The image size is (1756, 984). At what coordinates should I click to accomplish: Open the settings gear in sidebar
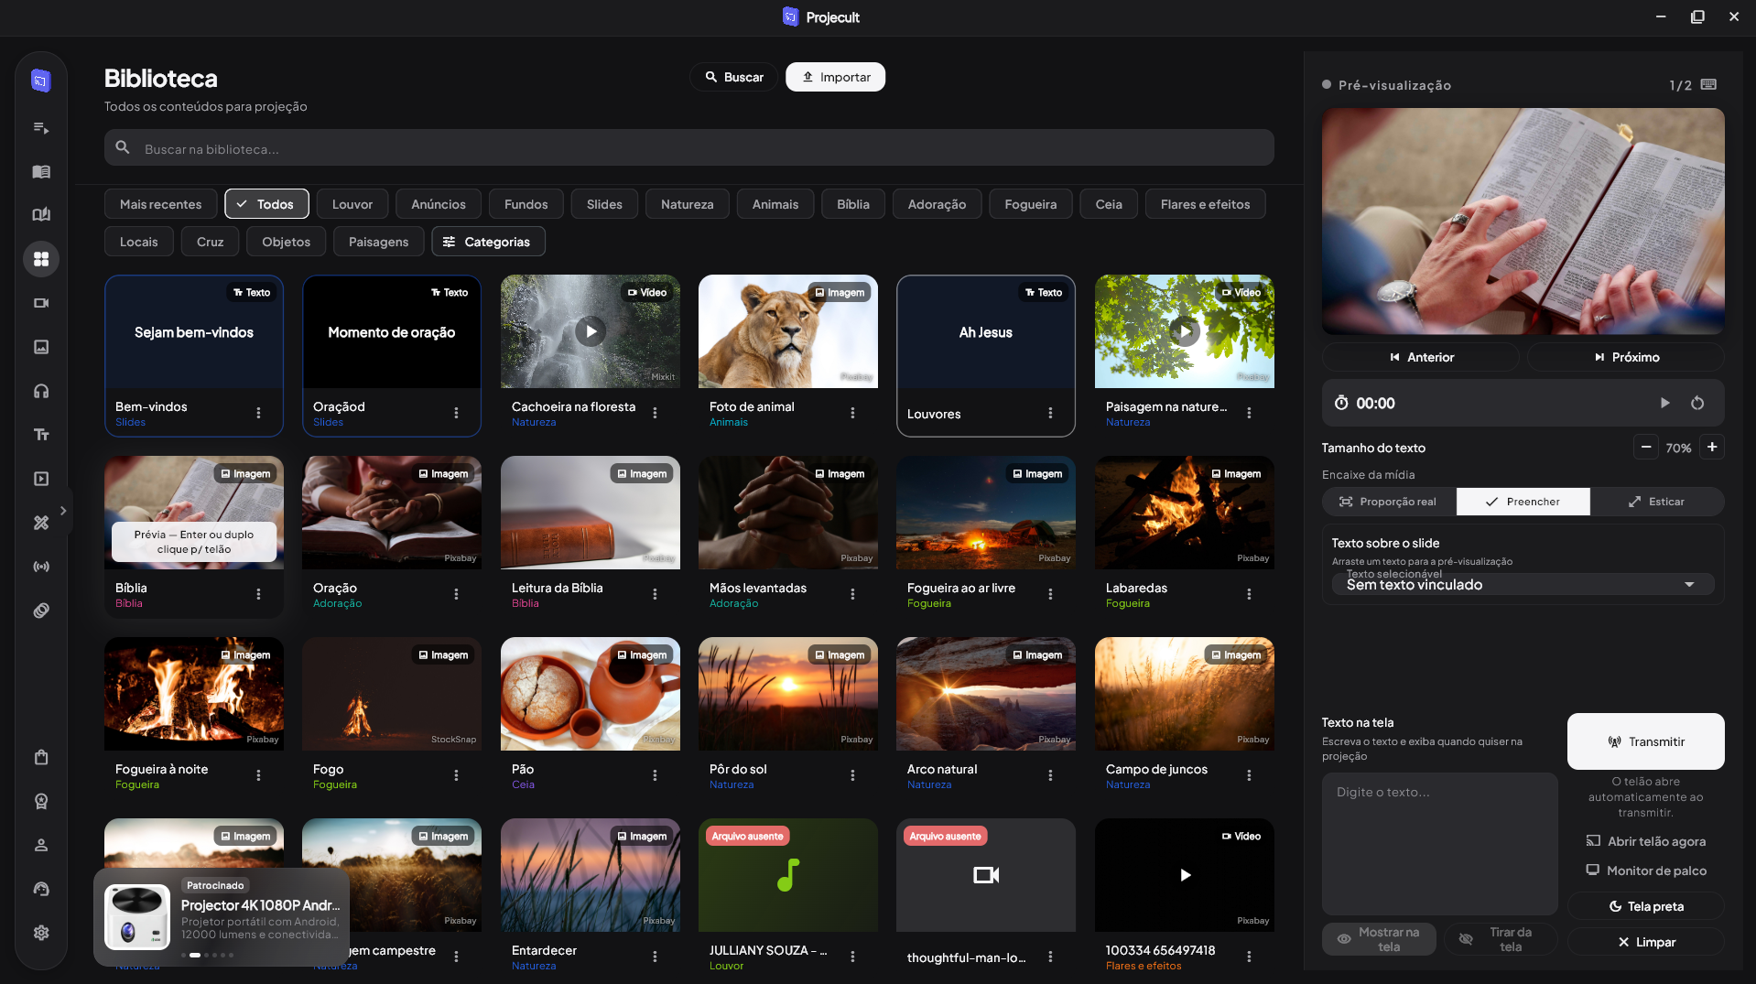click(x=41, y=933)
